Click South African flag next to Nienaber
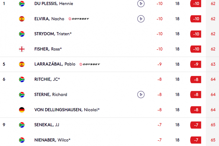This screenshot has height=146, width=219. (x=22, y=140)
